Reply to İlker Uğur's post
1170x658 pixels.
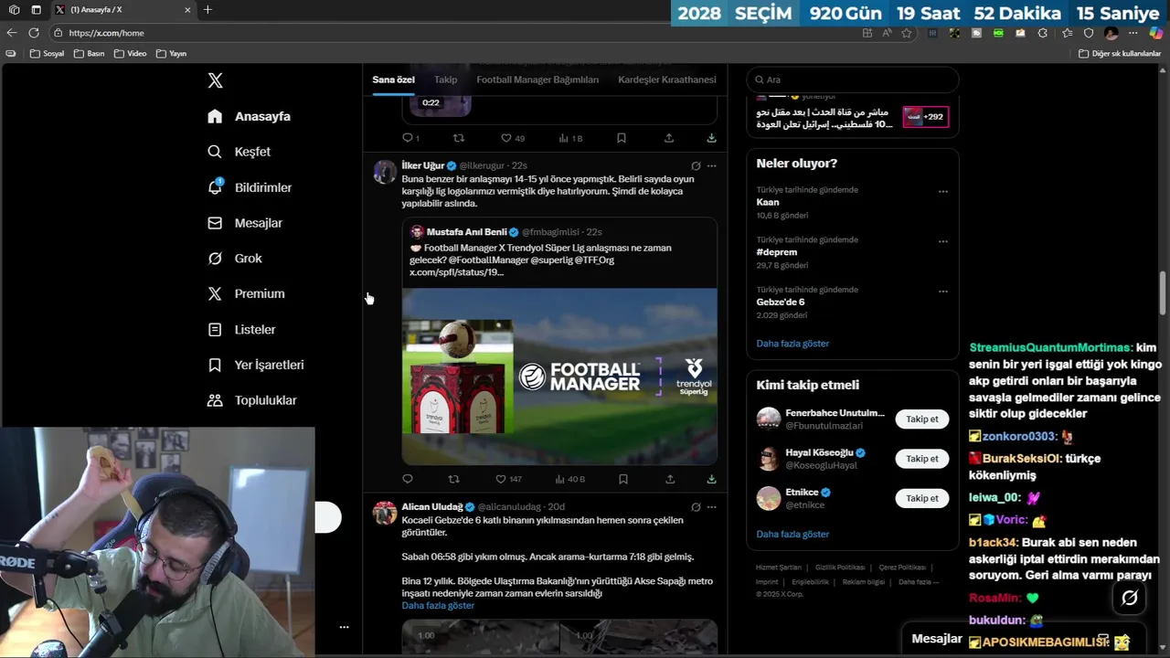point(408,479)
